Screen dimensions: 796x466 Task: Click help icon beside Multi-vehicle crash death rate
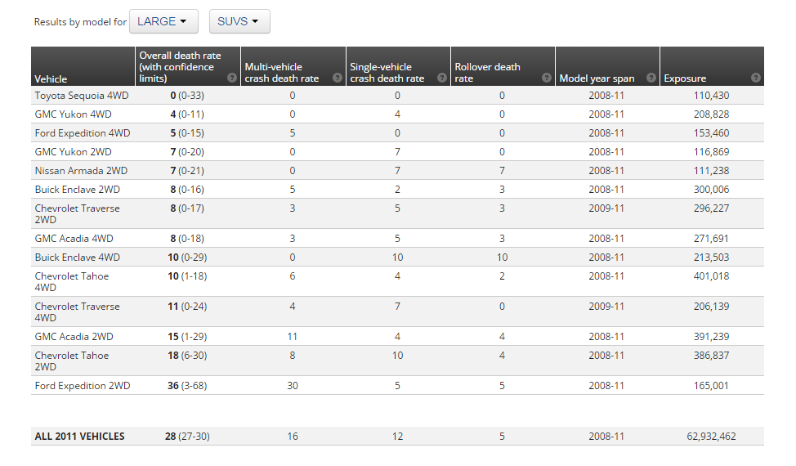pos(338,78)
